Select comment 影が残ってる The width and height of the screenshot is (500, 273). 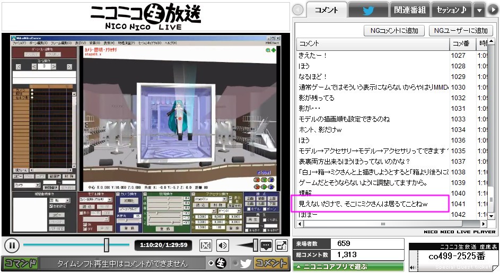point(391,98)
